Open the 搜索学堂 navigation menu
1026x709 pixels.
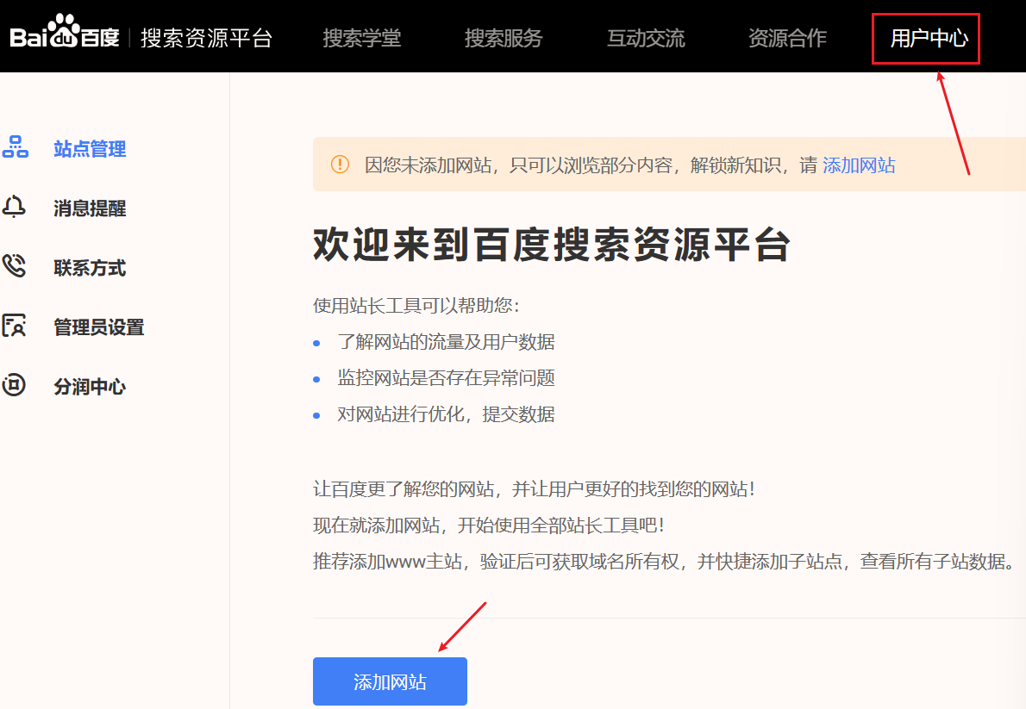(362, 38)
